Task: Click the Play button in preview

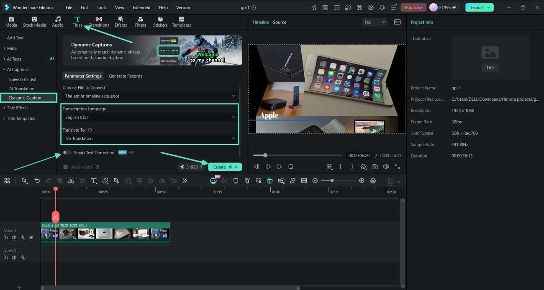Action: 280,166
